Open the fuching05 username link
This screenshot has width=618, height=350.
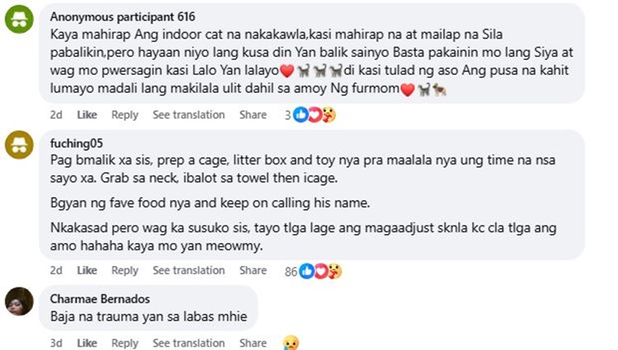(x=77, y=143)
